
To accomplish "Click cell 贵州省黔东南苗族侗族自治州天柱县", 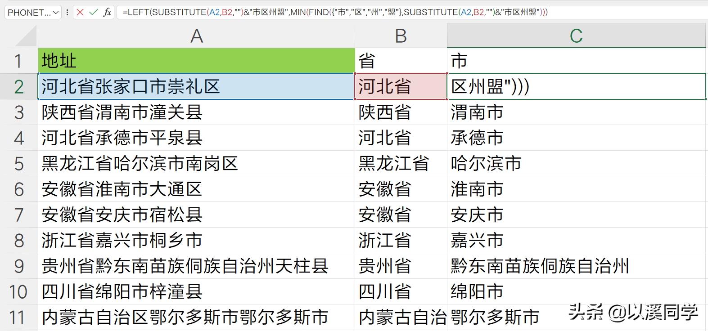I will (x=197, y=266).
